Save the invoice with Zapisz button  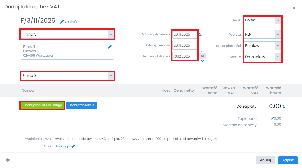point(288,160)
